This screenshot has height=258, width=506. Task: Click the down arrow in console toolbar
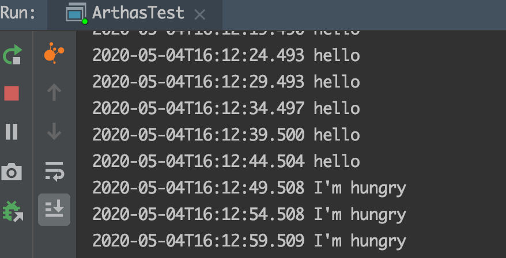coord(54,132)
